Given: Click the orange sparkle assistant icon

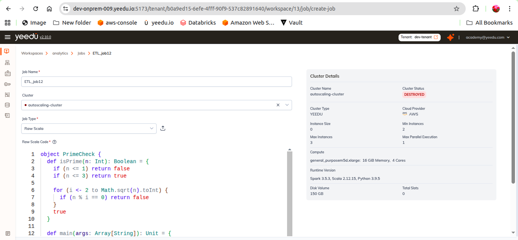Looking at the screenshot, I should [451, 37].
